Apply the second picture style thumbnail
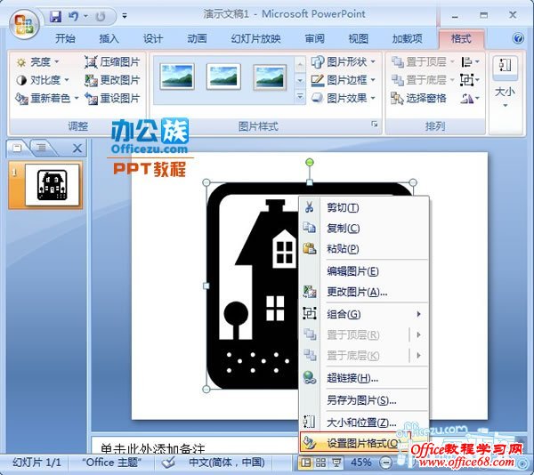534x475 pixels. pyautogui.click(x=223, y=76)
